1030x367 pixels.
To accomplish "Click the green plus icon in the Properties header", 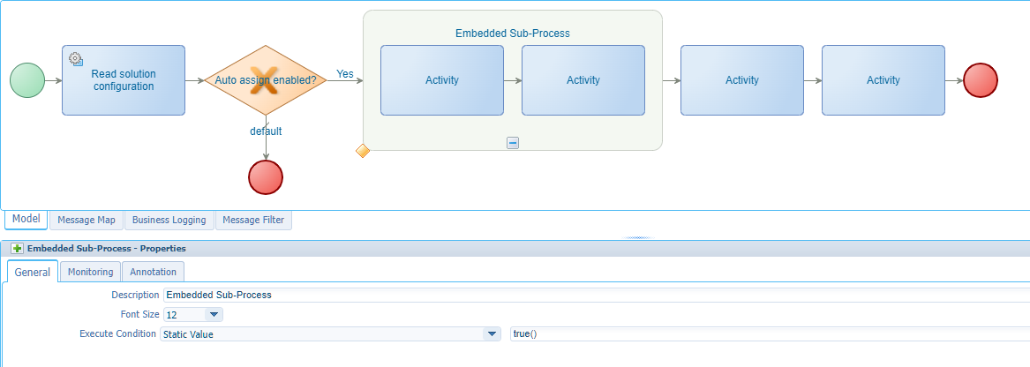I will click(17, 249).
